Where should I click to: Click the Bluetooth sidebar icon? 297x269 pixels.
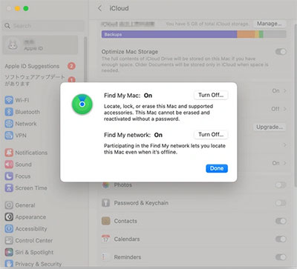point(9,112)
